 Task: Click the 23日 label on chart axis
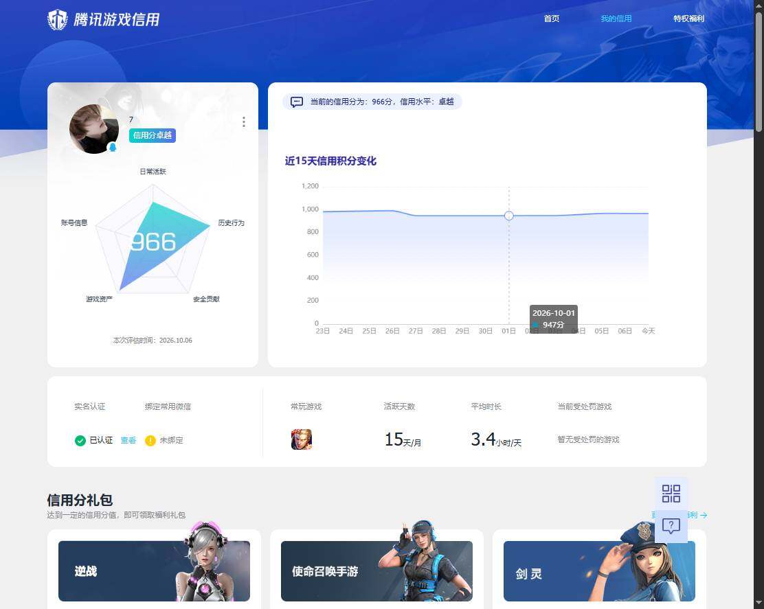(x=322, y=331)
